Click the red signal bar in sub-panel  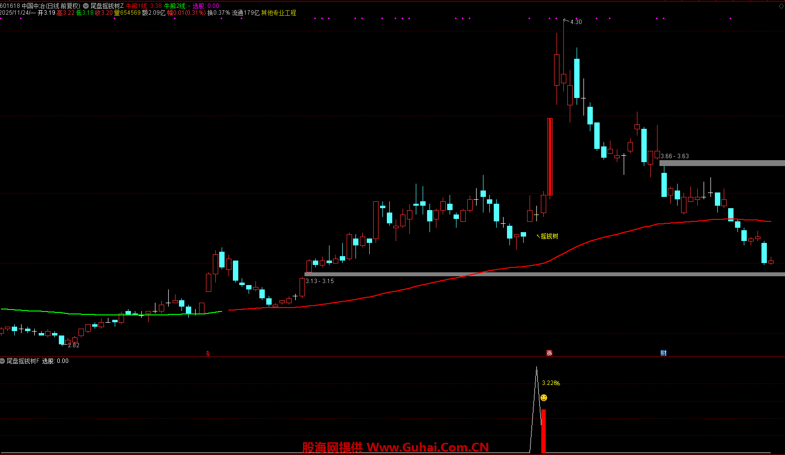pyautogui.click(x=543, y=431)
